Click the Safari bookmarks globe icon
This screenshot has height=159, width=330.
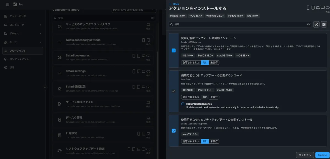click(x=59, y=58)
